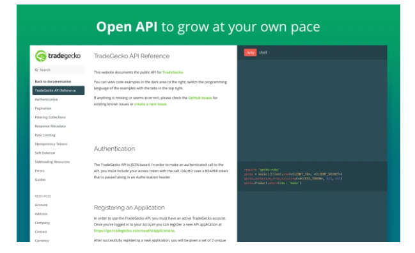Click the Authentication section heading
This screenshot has height=253, width=415.
(x=114, y=149)
